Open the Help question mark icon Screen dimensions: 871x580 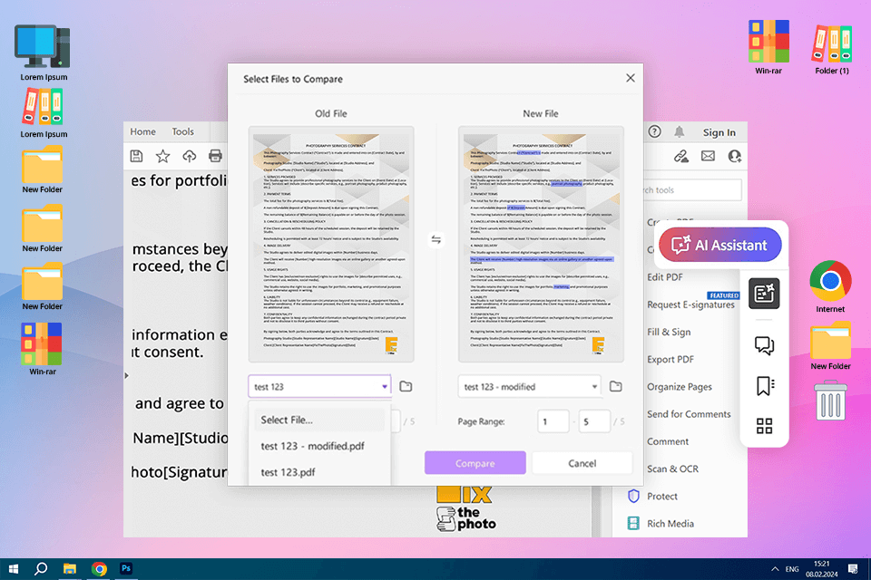pos(655,131)
